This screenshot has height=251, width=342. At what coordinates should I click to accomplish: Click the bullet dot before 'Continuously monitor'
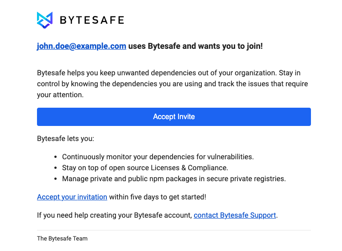56,157
